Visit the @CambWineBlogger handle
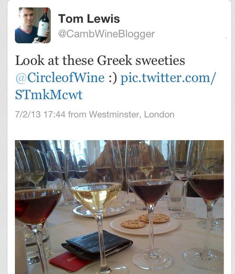The width and height of the screenshot is (235, 274). [106, 34]
